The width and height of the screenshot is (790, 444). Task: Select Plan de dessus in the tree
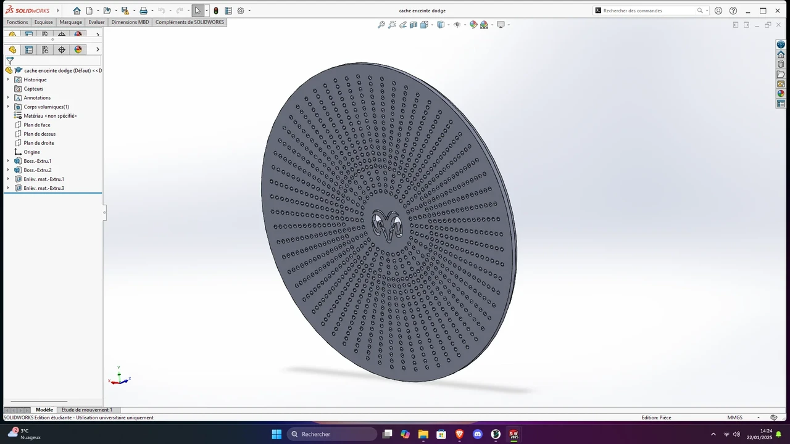coord(39,134)
